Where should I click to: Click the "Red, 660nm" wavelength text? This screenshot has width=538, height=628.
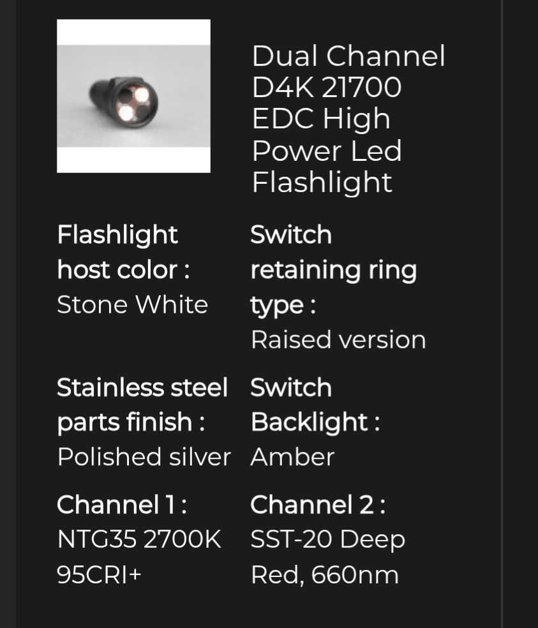coord(324,575)
